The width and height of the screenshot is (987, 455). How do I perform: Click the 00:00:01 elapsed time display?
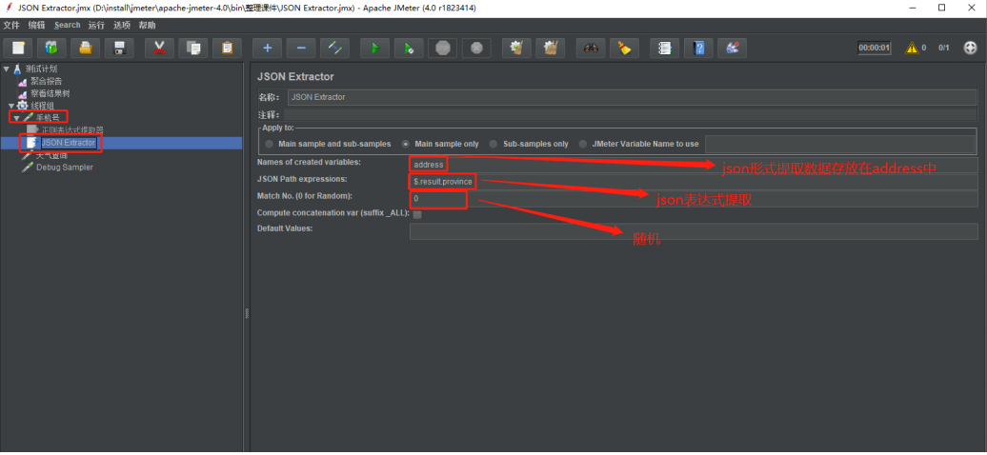[875, 48]
